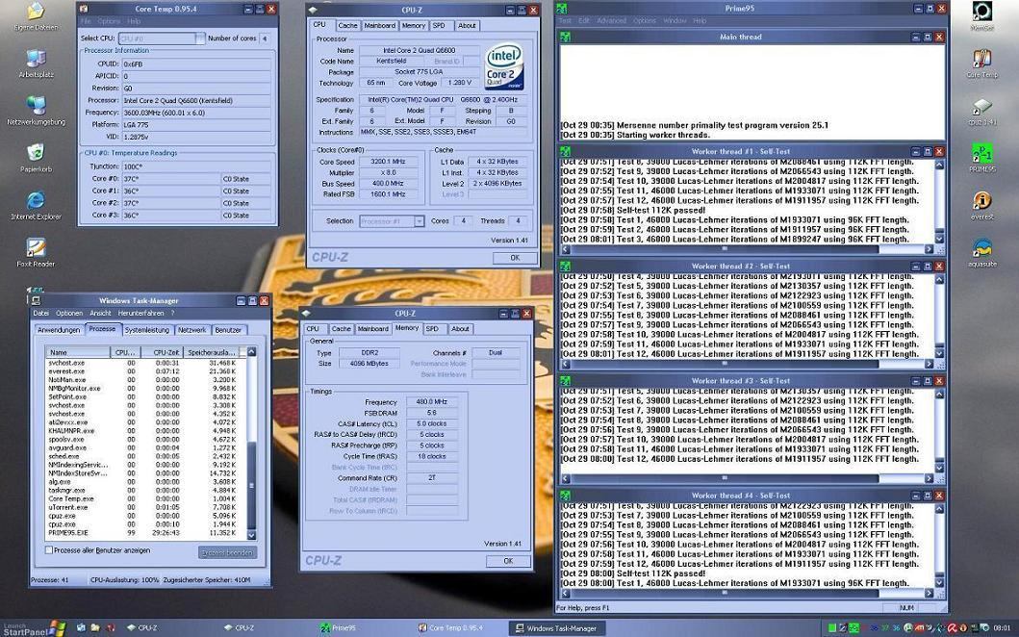The image size is (1019, 637).
Task: Switch to the Cache tab in upper CPU-Z
Action: (x=347, y=25)
